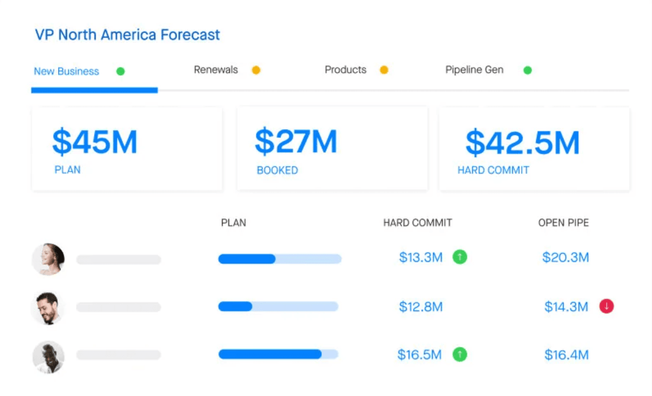652x396 pixels.
Task: Select the woman's avatar in first row
Action: click(x=48, y=259)
